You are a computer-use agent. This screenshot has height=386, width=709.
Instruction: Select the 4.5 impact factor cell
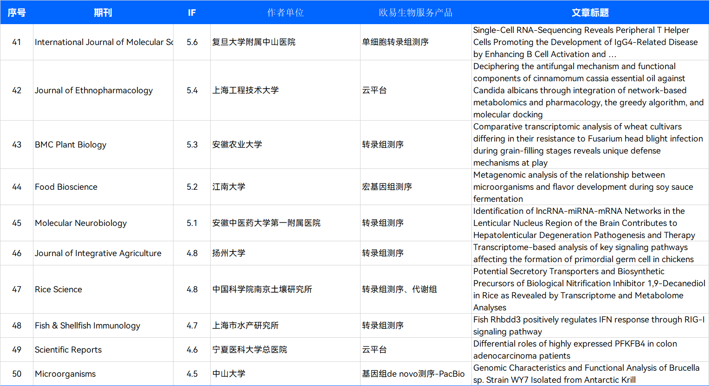pos(192,374)
